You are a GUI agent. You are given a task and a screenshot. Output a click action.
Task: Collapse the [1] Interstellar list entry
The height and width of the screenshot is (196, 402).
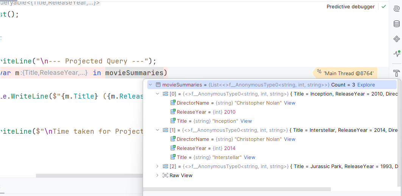(158, 130)
